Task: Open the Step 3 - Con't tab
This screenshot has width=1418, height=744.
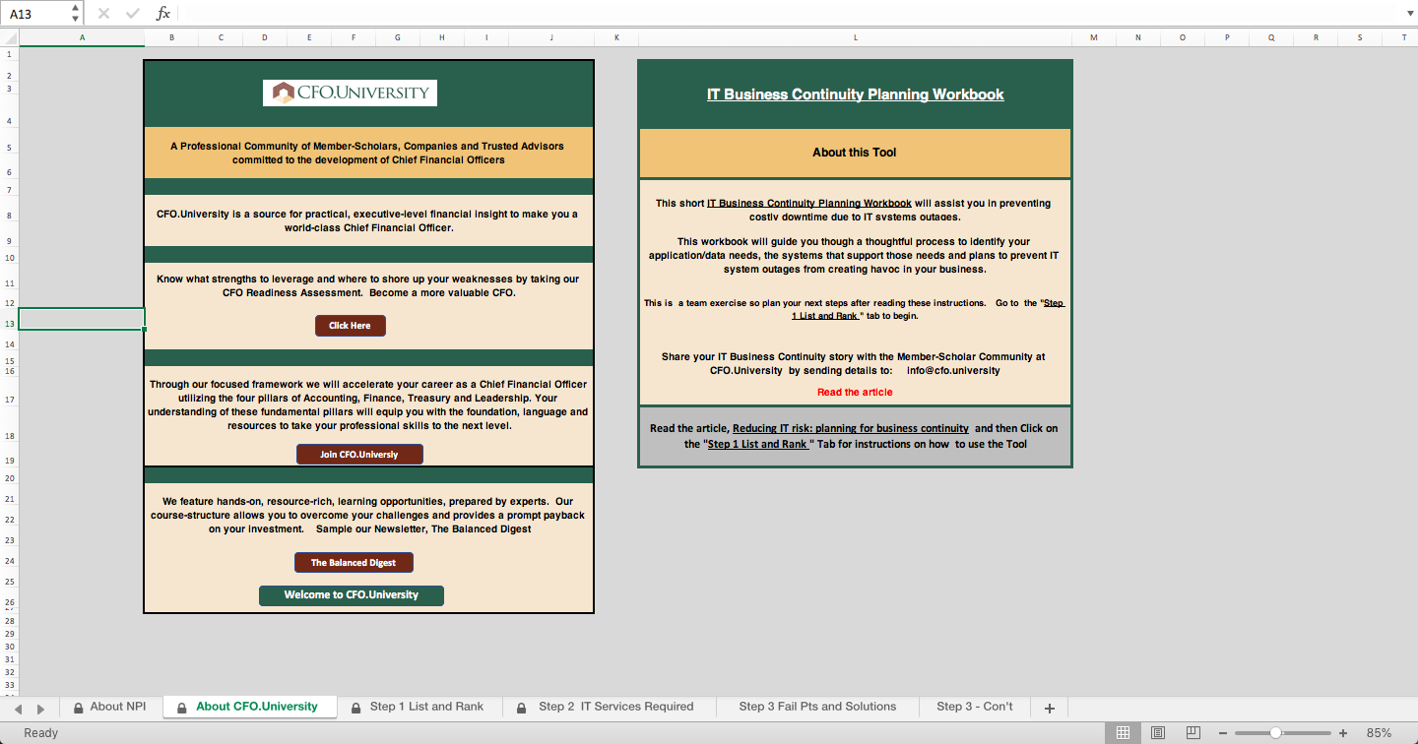Action: pyautogui.click(x=975, y=707)
